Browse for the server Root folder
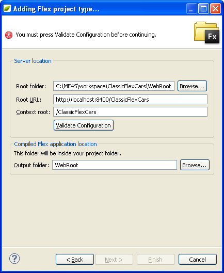The height and width of the screenshot is (273, 224). 192,86
